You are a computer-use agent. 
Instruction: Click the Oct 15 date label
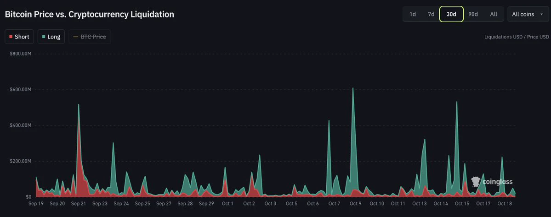pos(462,204)
